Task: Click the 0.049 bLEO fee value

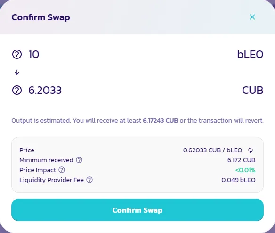Action: coord(239,180)
